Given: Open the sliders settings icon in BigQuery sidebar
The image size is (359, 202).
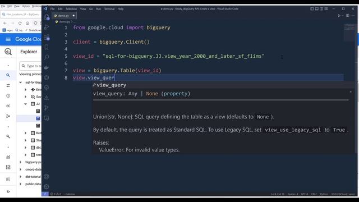Looking at the screenshot, I should click(8, 167).
